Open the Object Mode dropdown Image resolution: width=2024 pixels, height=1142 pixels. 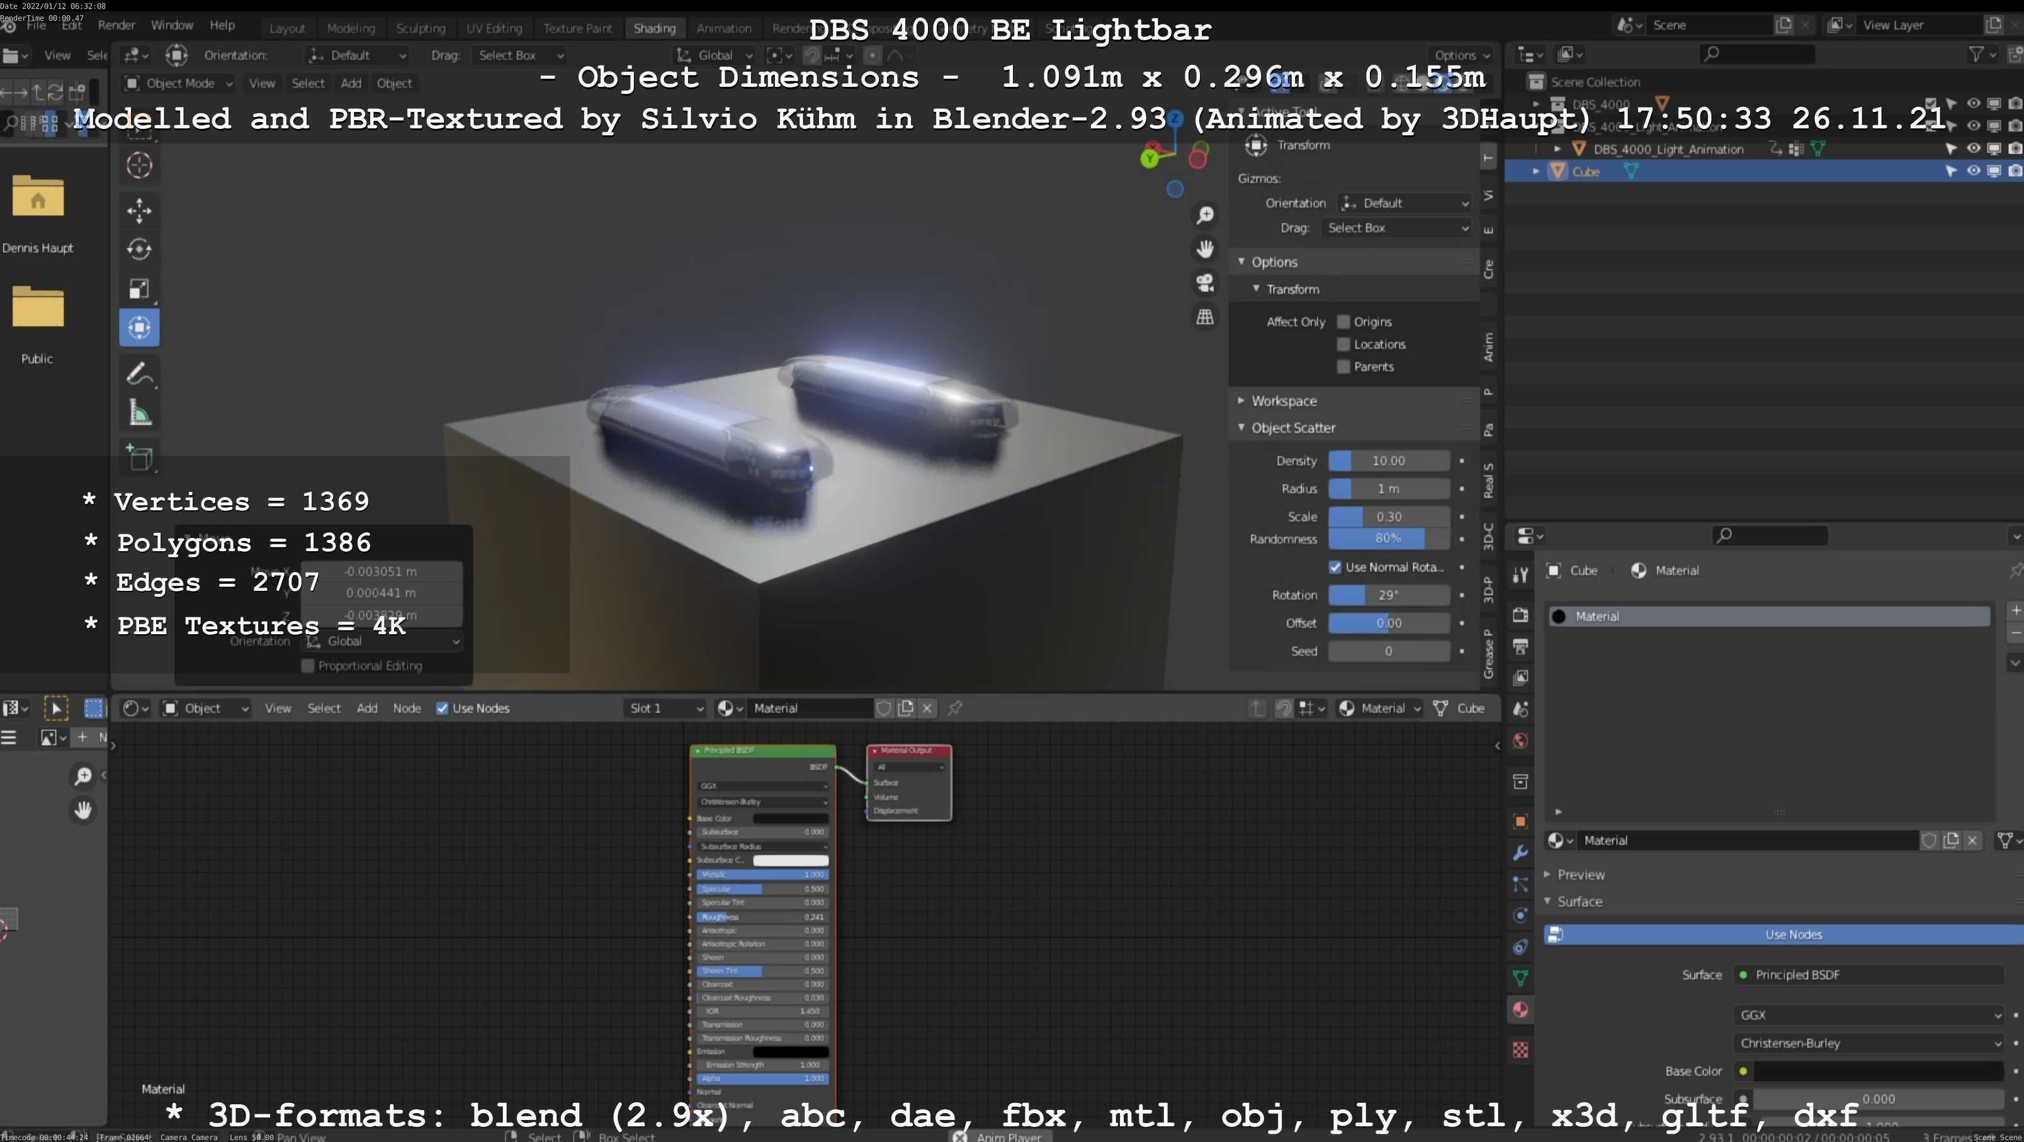click(x=178, y=83)
